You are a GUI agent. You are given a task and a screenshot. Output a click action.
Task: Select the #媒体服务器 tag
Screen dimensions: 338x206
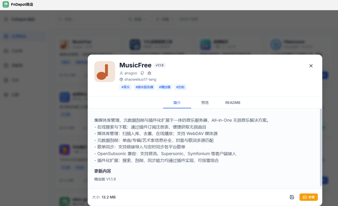tap(144, 87)
